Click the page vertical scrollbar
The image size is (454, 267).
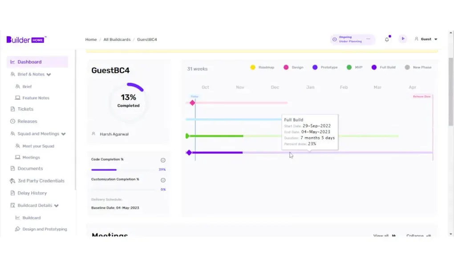pyautogui.click(x=450, y=92)
